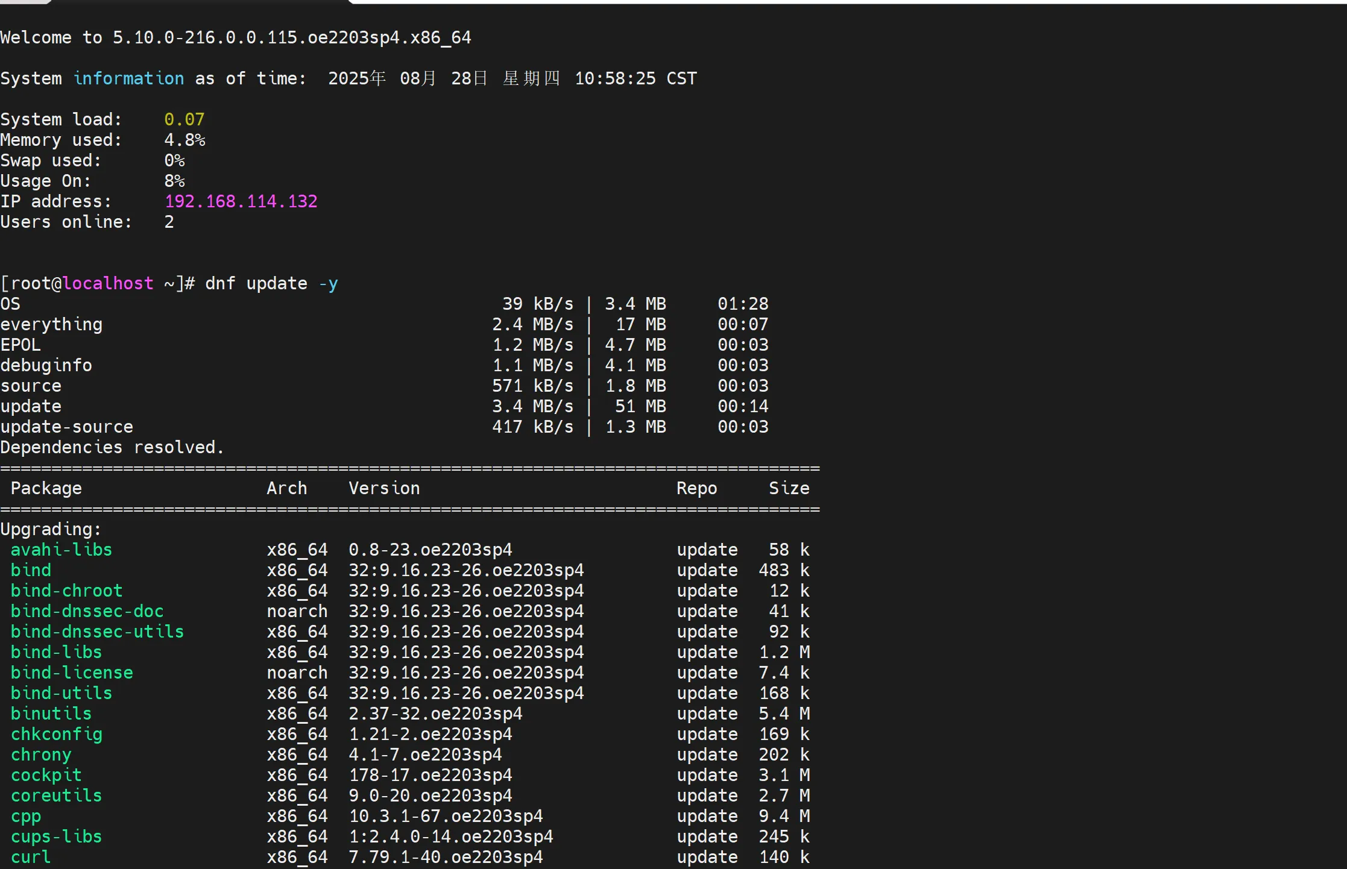Viewport: 1347px width, 869px height.
Task: Click the Version column header
Action: (384, 489)
